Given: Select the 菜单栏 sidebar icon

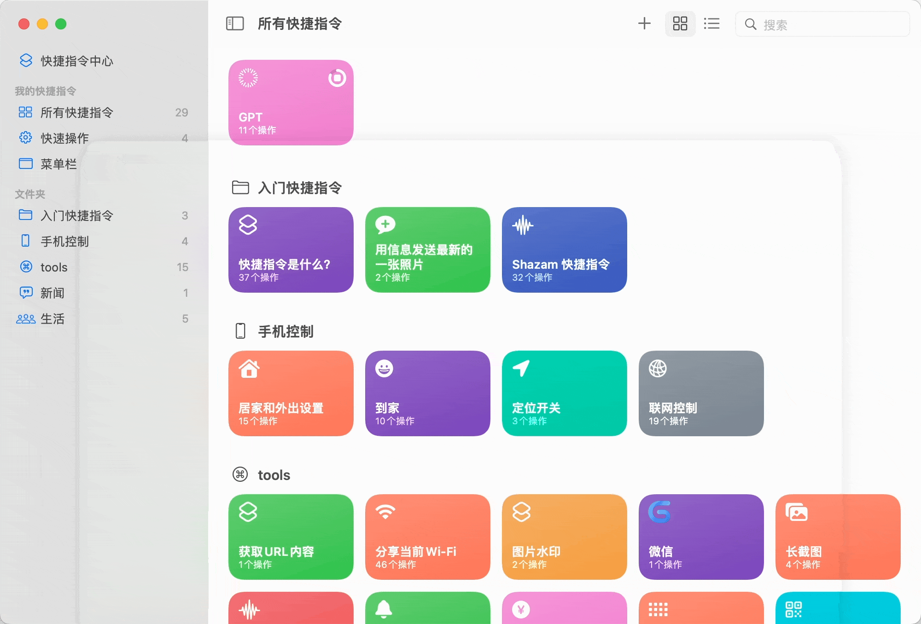Looking at the screenshot, I should (x=26, y=164).
